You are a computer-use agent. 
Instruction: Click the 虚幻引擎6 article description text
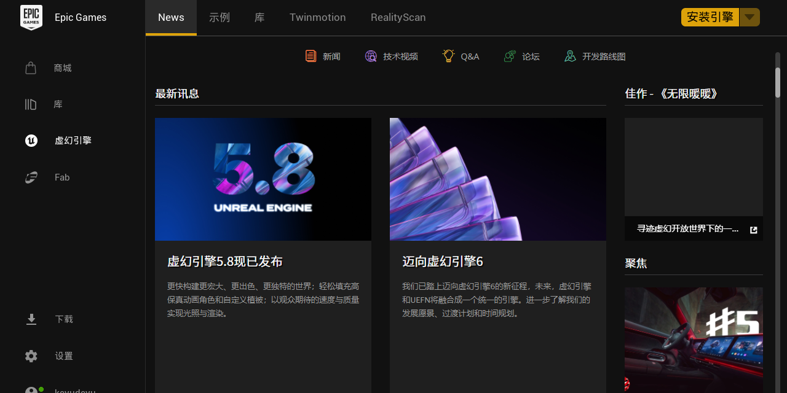(x=497, y=300)
